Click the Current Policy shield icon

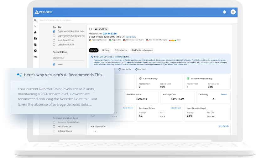[140, 79]
